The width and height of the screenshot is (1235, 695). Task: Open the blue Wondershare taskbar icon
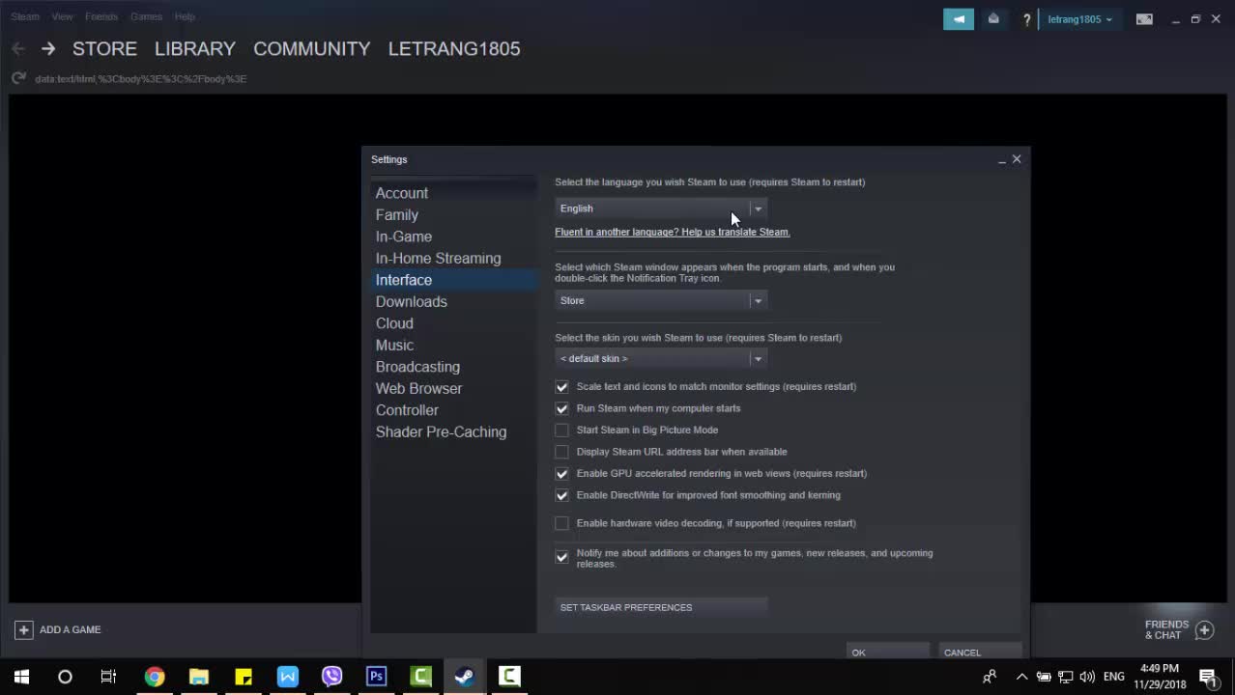(288, 677)
